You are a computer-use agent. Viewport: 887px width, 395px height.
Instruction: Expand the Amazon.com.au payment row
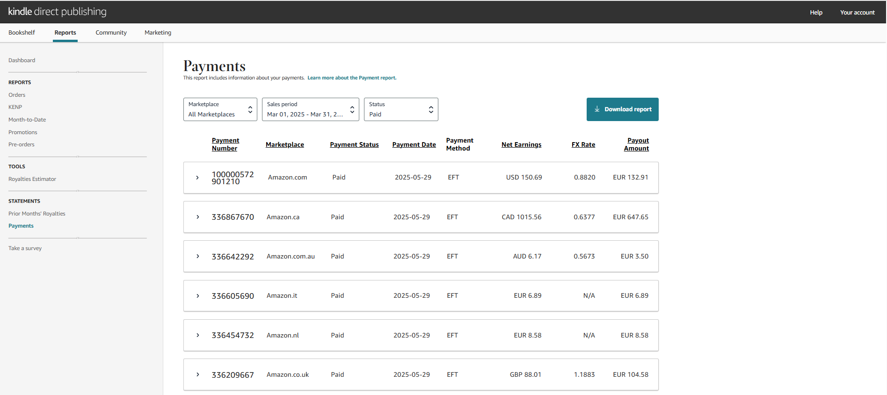(197, 256)
